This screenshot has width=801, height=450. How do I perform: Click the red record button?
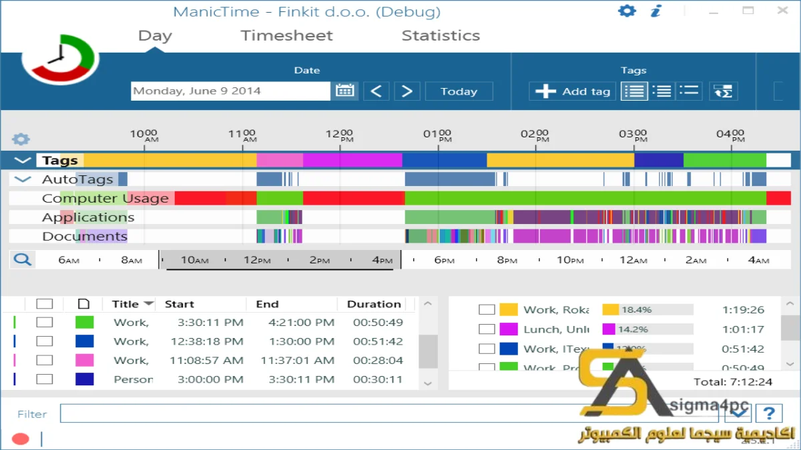pyautogui.click(x=21, y=439)
